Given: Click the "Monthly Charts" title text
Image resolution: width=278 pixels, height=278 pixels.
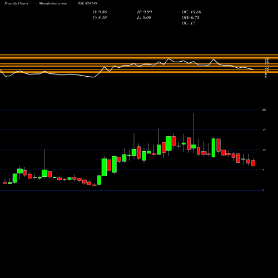Looking at the screenshot, I should (x=16, y=3).
